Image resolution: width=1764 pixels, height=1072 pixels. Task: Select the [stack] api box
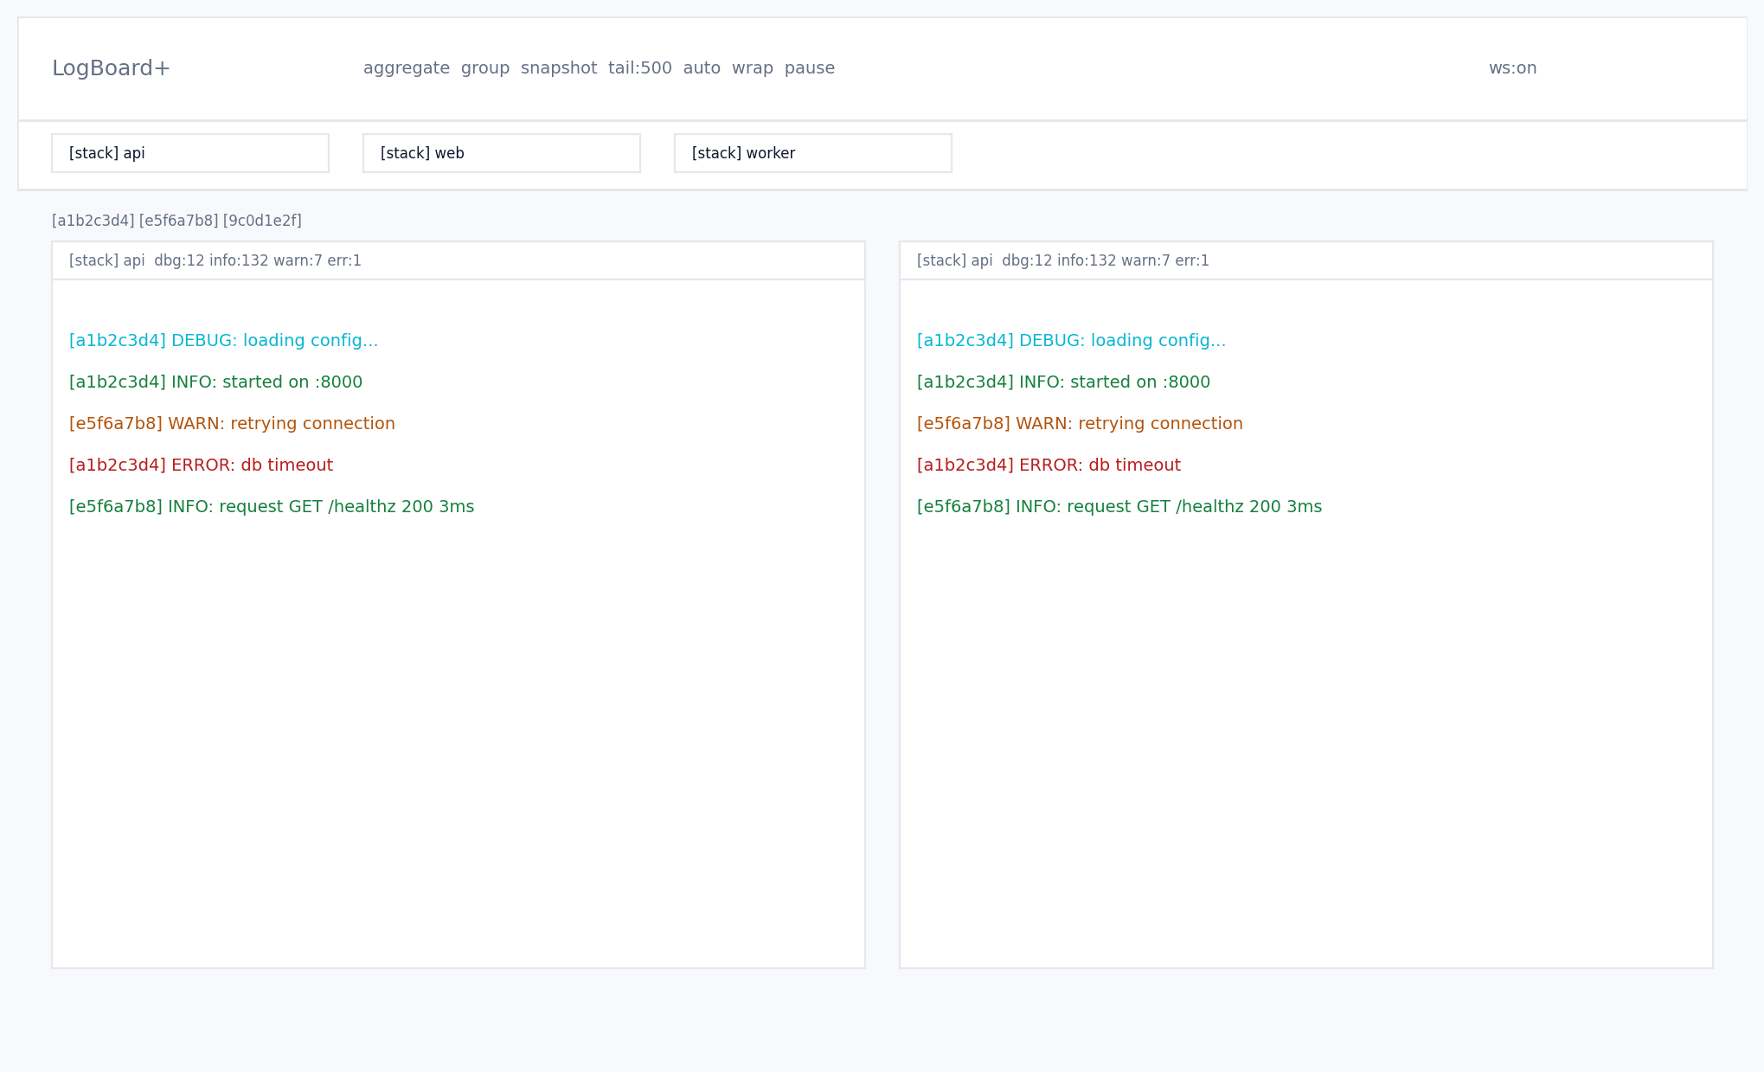point(189,153)
